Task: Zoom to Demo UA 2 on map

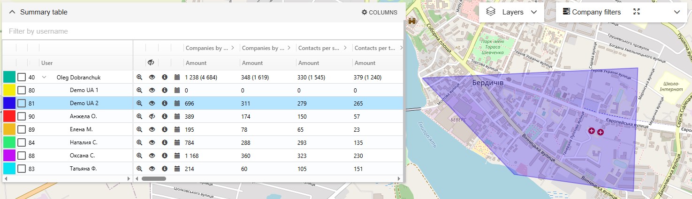Action: pos(139,103)
